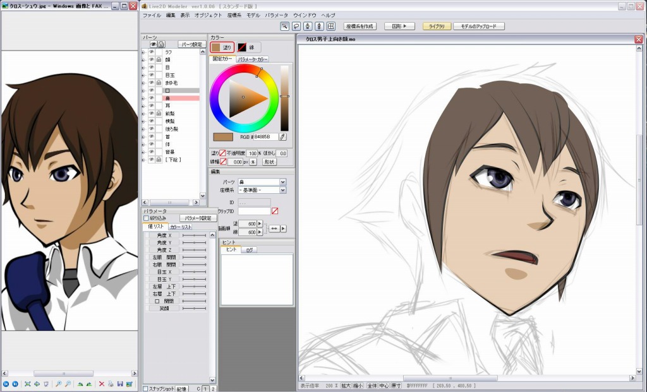Click the save disk icon in image viewer
Screen dimensions: 647x392
120,384
